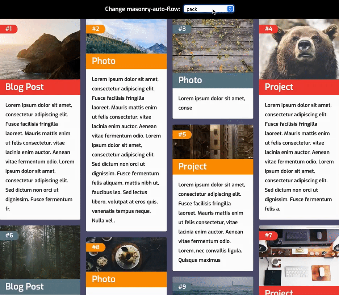
Task: Click the #9 badge on ocean image
Action: pos(182,287)
